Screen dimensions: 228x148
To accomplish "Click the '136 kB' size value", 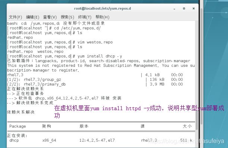I will 157,79.
